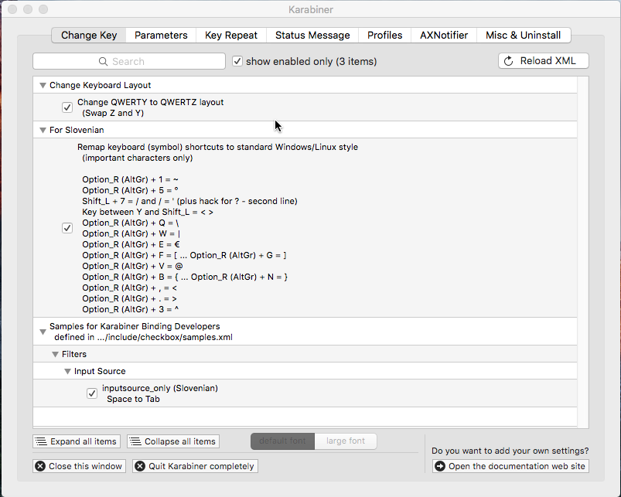Click the vertical scrollbar of settings list

pyautogui.click(x=582, y=252)
